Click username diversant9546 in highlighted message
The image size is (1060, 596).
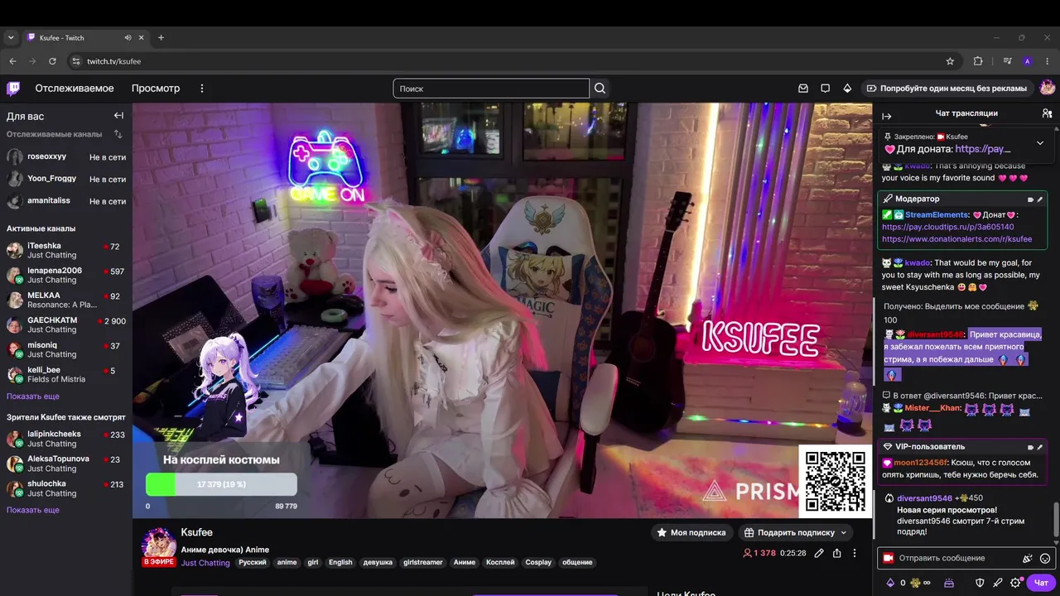[x=936, y=334]
